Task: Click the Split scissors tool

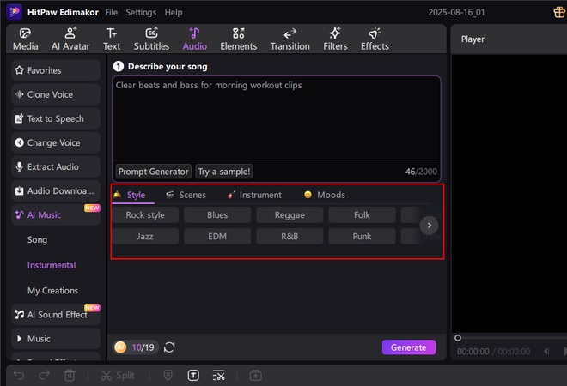Action: pos(118,376)
